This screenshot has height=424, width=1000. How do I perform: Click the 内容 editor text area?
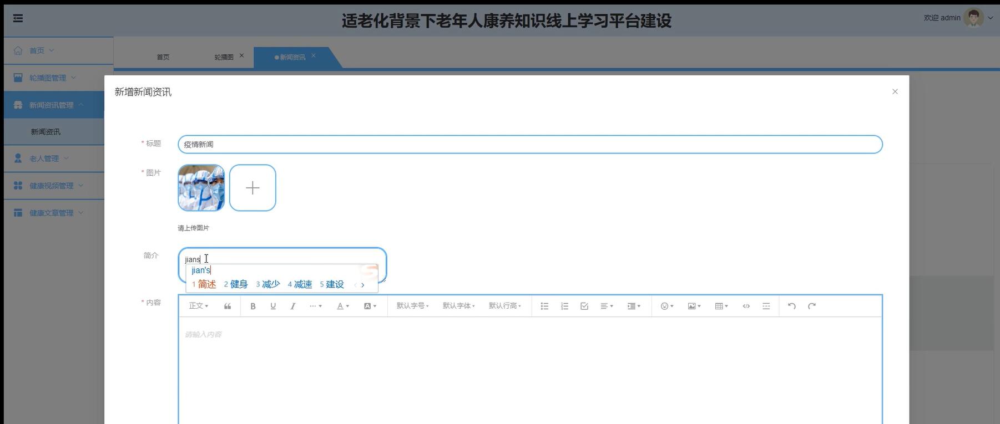[530, 370]
